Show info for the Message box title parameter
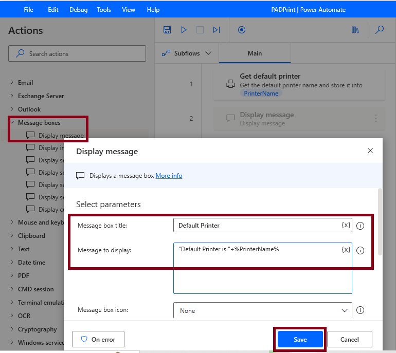396x353 pixels. (360, 226)
